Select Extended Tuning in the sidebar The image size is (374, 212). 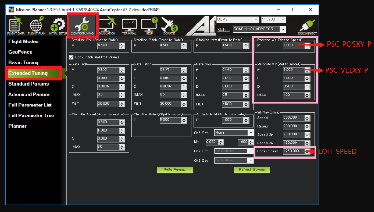coord(34,73)
